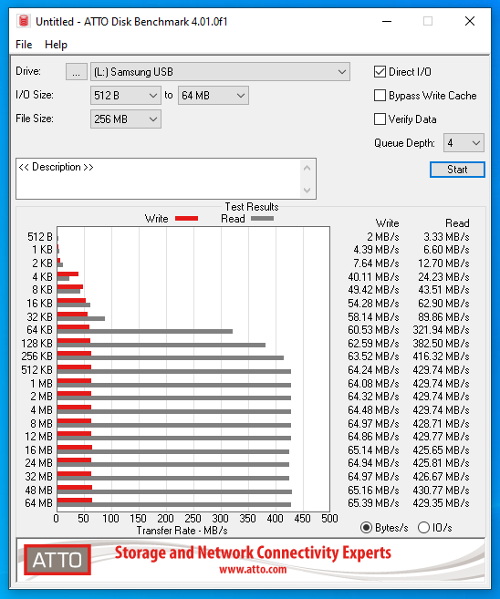This screenshot has height=599, width=500.
Task: Click the www.atto.com link in banner
Action: pos(253,570)
